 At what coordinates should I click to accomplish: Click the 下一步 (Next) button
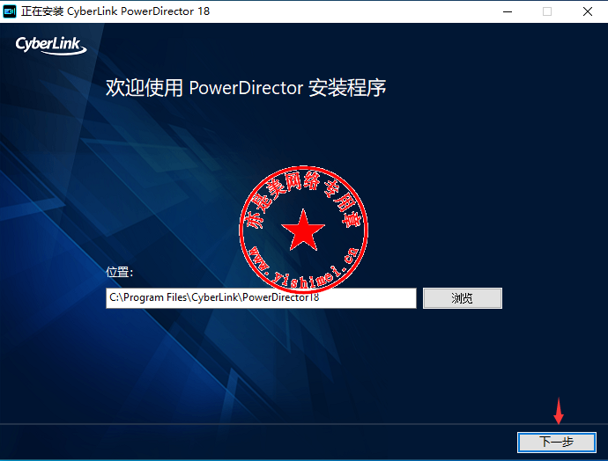[x=555, y=442]
